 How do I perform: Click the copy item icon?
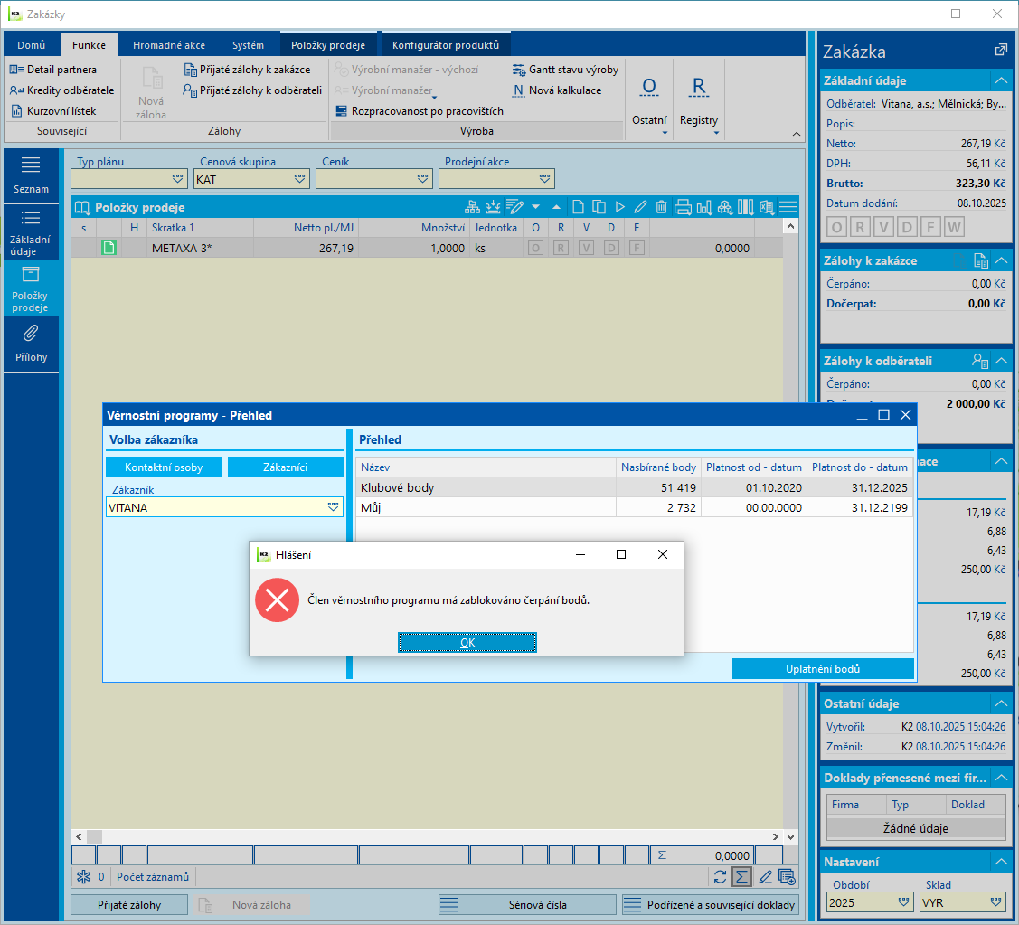tap(599, 207)
